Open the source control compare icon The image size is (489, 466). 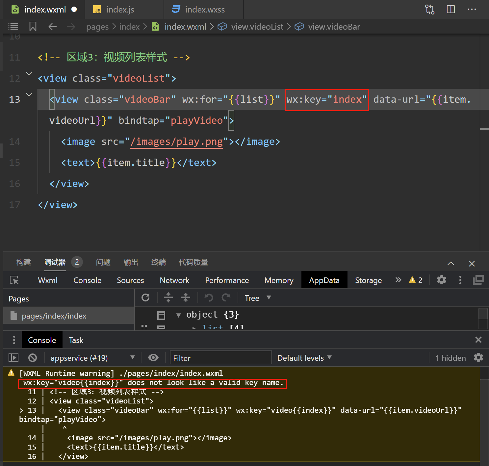coord(429,9)
